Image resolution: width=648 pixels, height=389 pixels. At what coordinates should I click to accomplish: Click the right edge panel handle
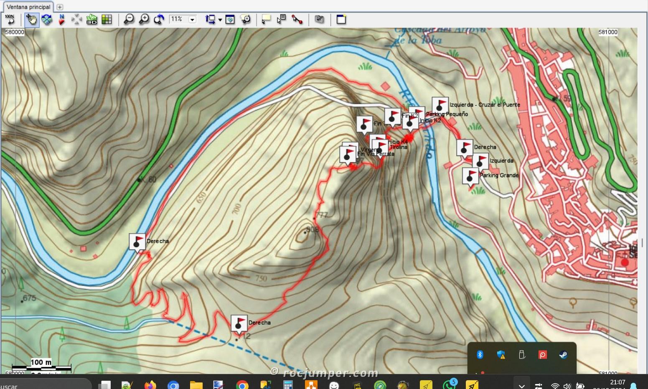(x=643, y=242)
